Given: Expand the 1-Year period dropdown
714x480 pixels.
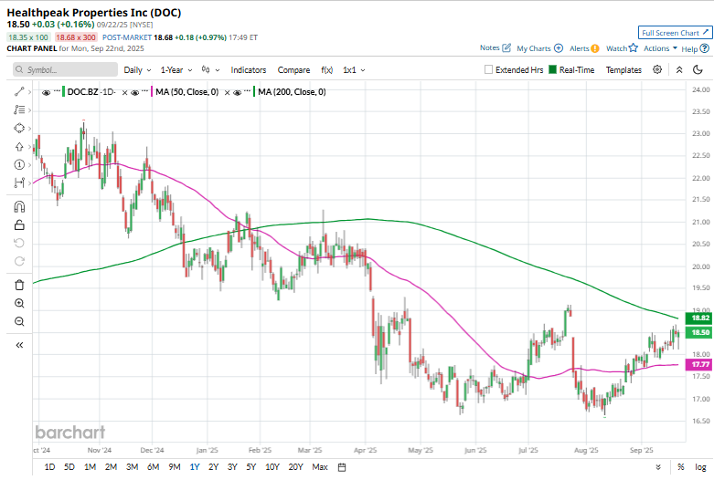Looking at the screenshot, I should [176, 69].
